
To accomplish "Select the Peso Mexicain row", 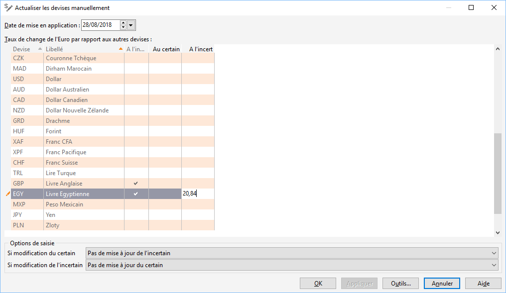I will [x=113, y=204].
